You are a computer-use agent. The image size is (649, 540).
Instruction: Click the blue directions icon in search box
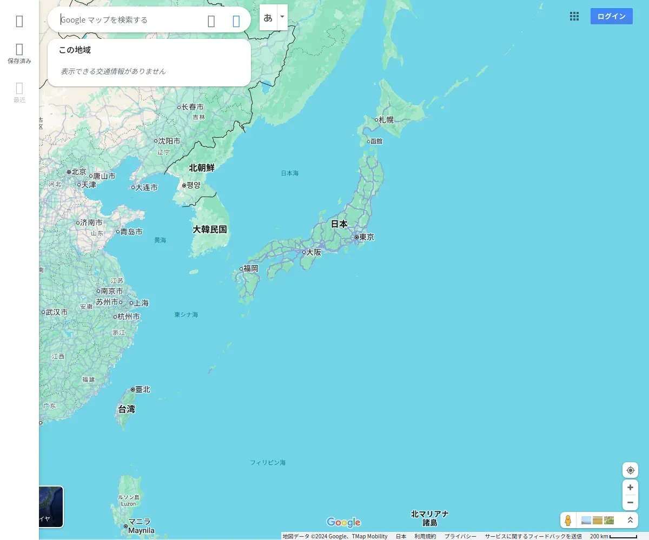pyautogui.click(x=236, y=21)
